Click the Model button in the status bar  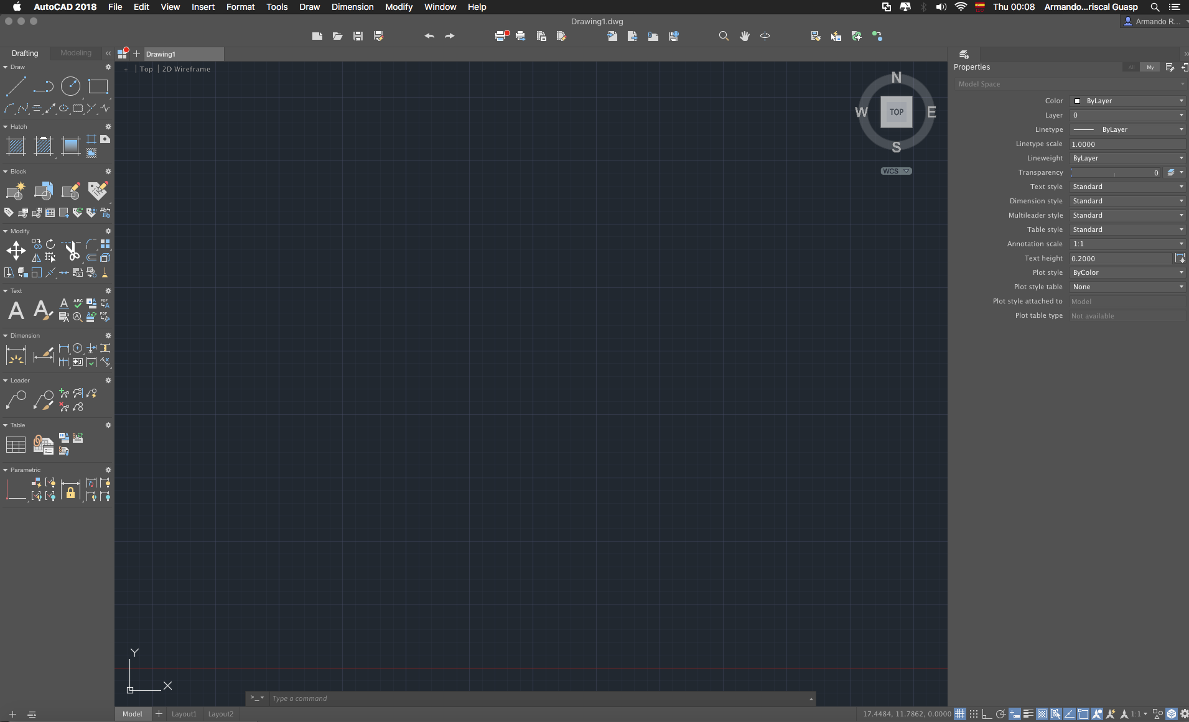[132, 713]
